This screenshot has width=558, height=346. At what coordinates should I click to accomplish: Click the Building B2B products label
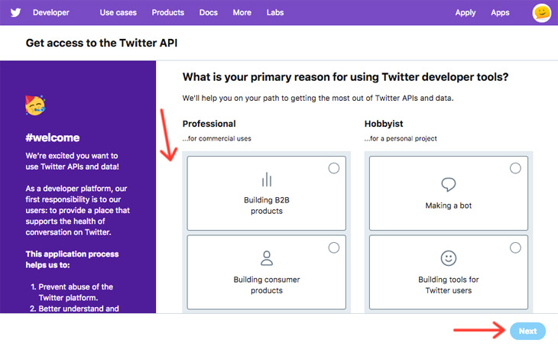click(267, 205)
